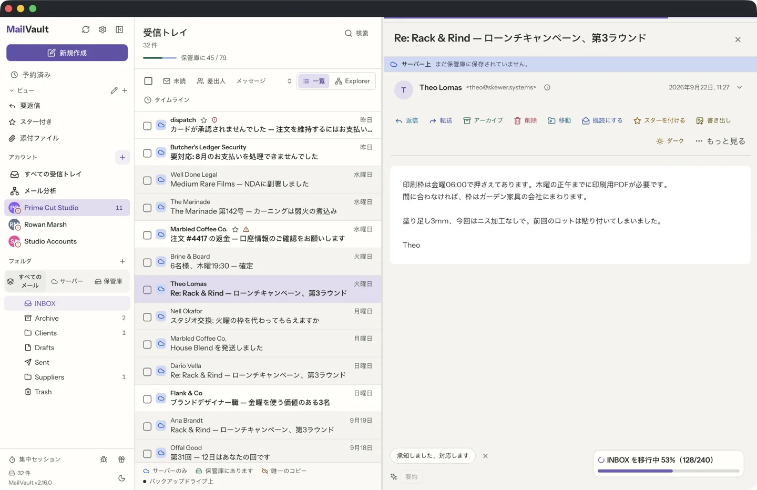This screenshot has height=490, width=757.
Task: Click the pencil icon to edit views
Action: point(114,90)
